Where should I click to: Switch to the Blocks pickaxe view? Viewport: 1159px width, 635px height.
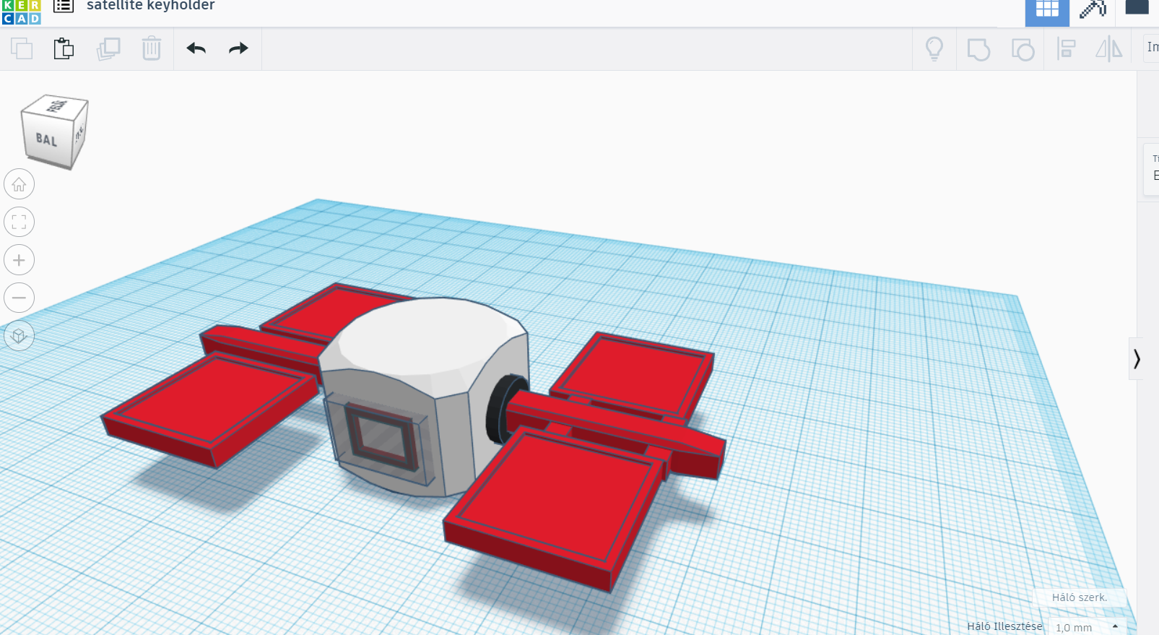click(x=1093, y=9)
